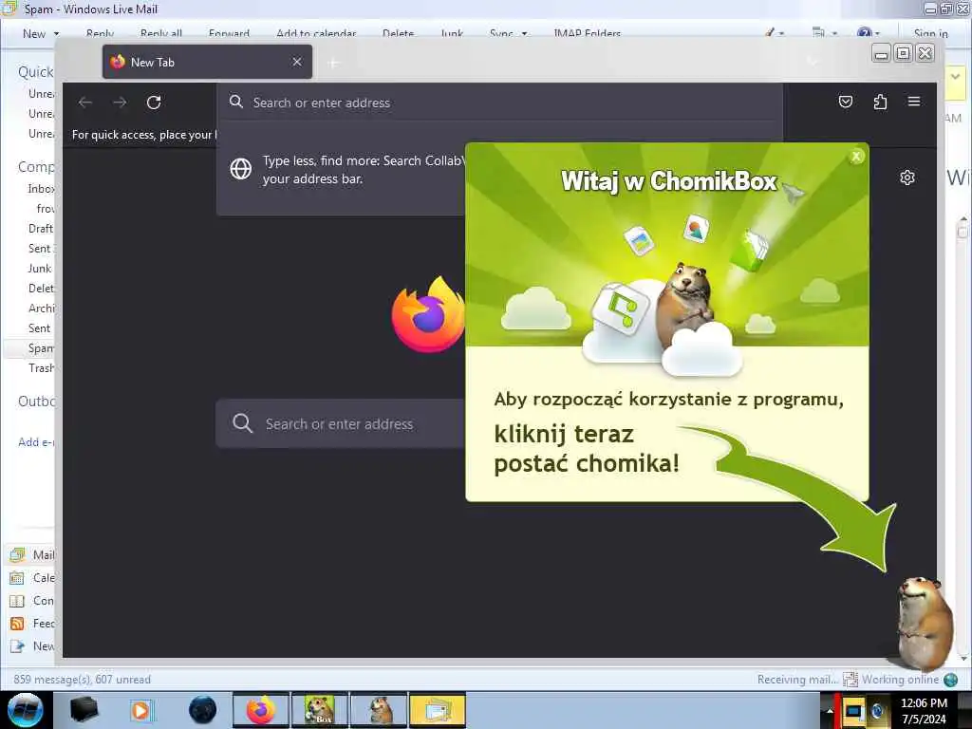The image size is (972, 729).
Task: Open new tab page settings gear
Action: [907, 178]
